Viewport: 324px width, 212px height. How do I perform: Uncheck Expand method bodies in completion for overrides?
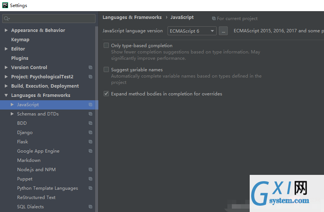[x=106, y=94]
